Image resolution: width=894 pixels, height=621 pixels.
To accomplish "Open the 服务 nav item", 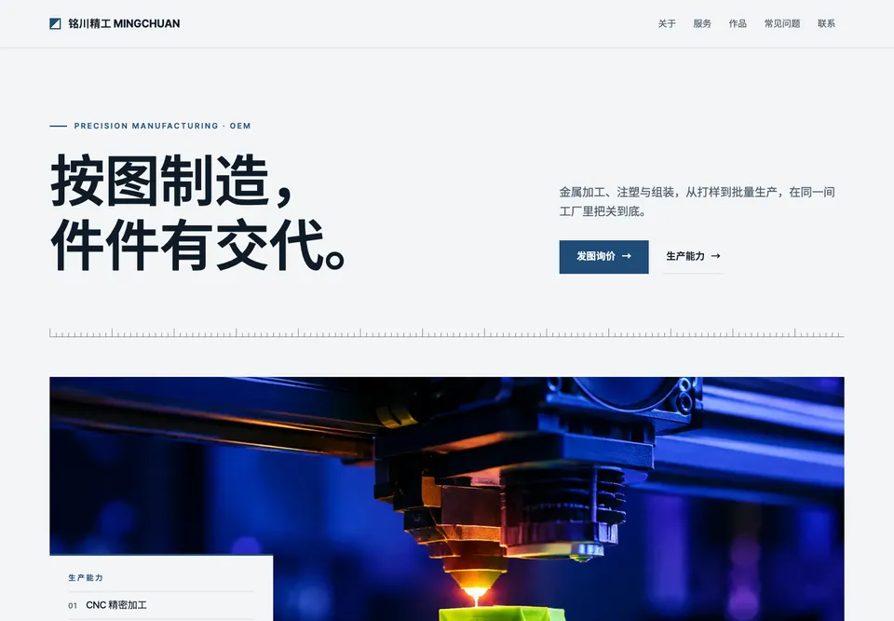I will 702,23.
